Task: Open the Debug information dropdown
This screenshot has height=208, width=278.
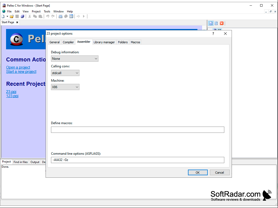Action: click(75, 59)
